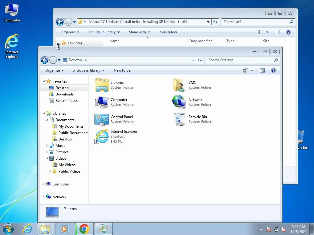Launch Windows Media Player from taskbar

pyautogui.click(x=64, y=229)
